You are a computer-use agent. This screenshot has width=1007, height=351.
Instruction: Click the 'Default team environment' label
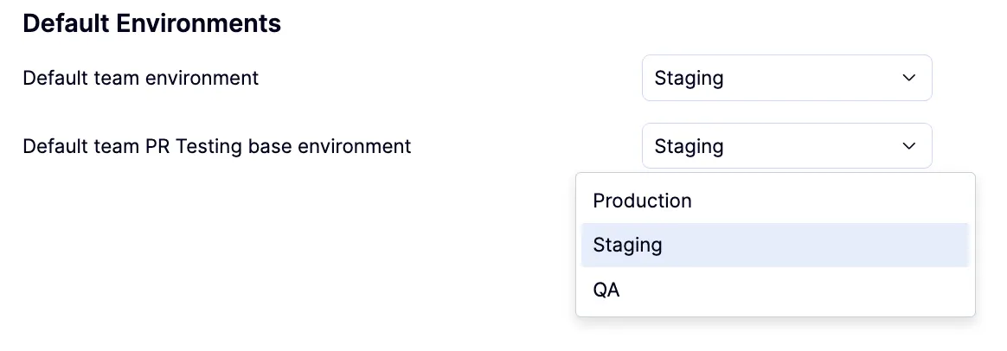(x=140, y=78)
